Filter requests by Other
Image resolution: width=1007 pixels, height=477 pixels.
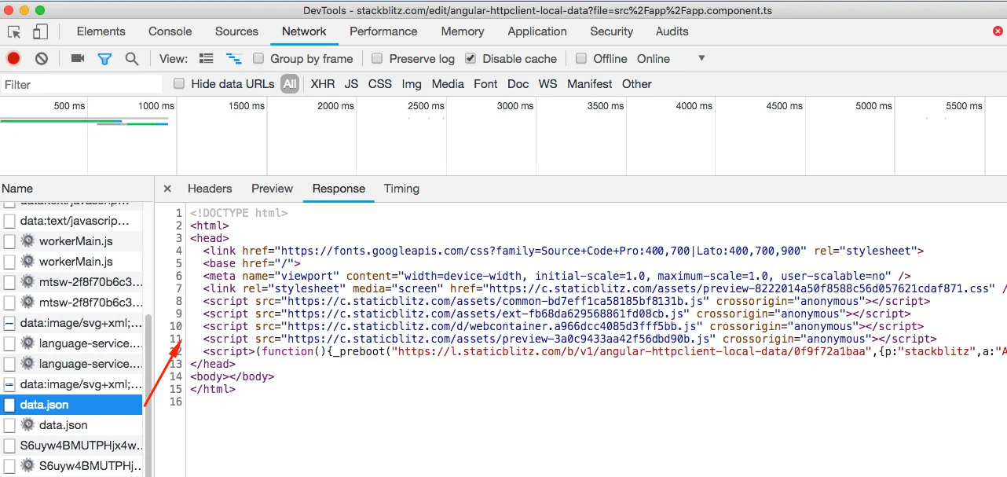pos(637,84)
